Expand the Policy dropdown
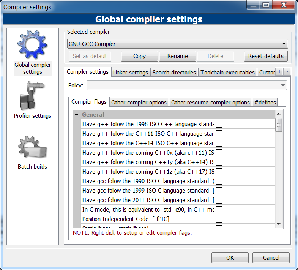The image size is (298, 270). coord(186,85)
